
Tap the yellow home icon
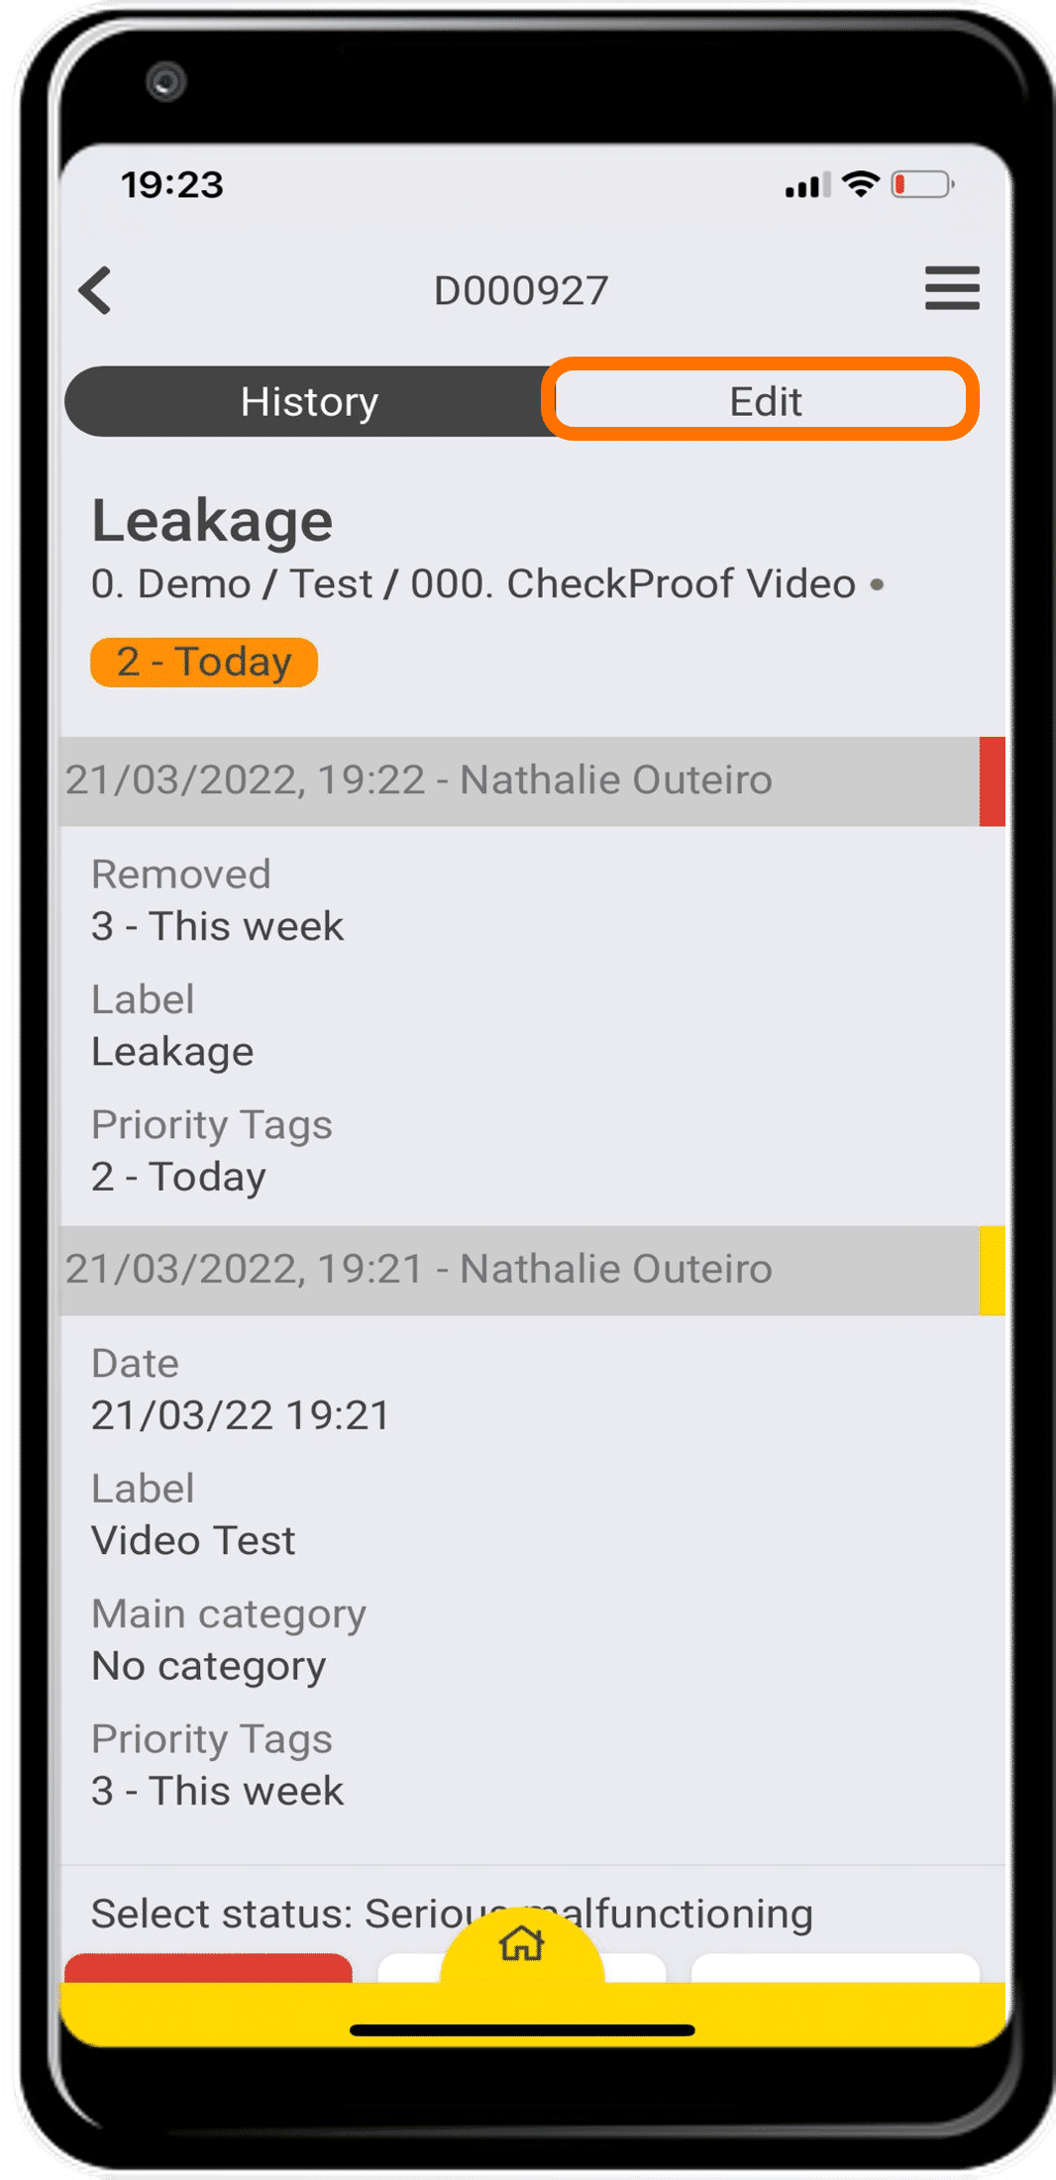tap(521, 1943)
